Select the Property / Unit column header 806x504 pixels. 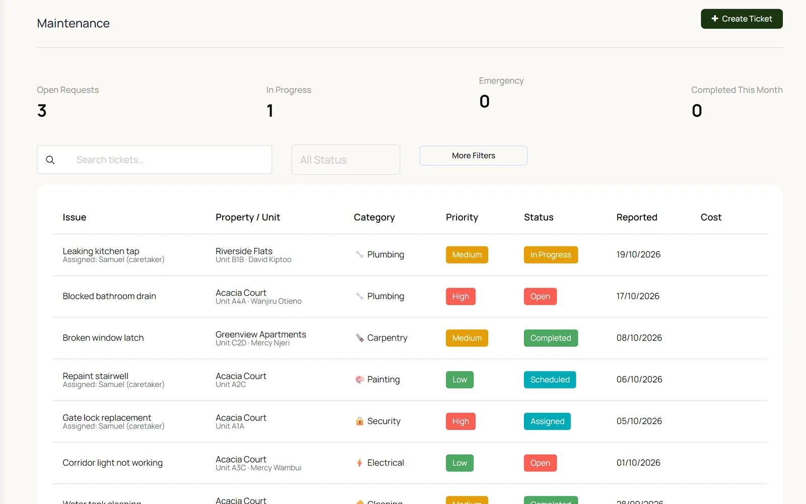pyautogui.click(x=248, y=217)
